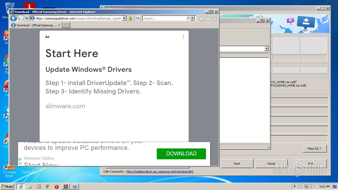The width and height of the screenshot is (338, 190).
Task: Open the File Explorer taskbar folder icon
Action: click(x=30, y=186)
